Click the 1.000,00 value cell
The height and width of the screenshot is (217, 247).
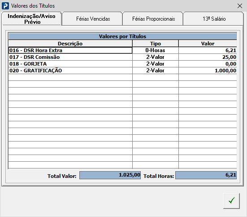point(208,71)
